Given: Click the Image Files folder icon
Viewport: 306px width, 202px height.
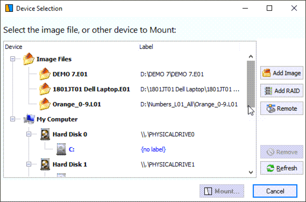Looking at the screenshot, I should click(29, 59).
